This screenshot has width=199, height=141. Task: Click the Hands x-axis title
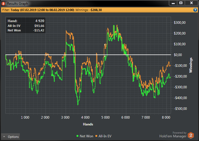[88, 124]
